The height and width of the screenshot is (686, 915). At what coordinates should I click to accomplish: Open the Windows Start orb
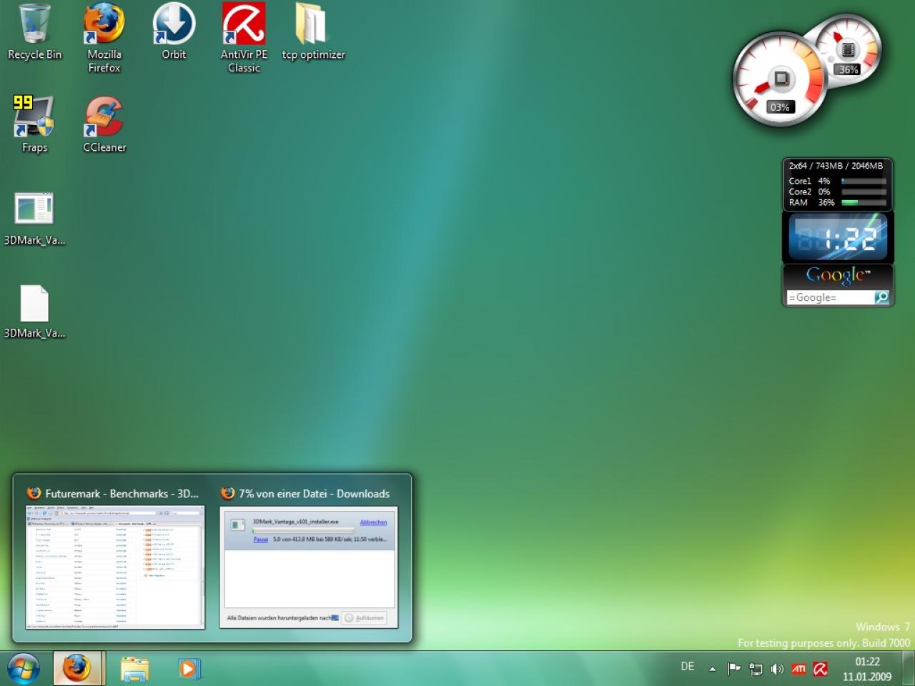pos(24,669)
